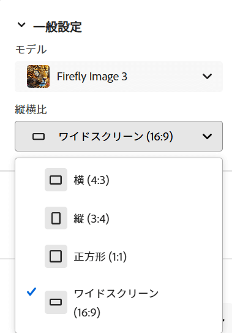232x333 pixels.
Task: Click widescreen icon in aspect ratio combo box
Action: 39,136
